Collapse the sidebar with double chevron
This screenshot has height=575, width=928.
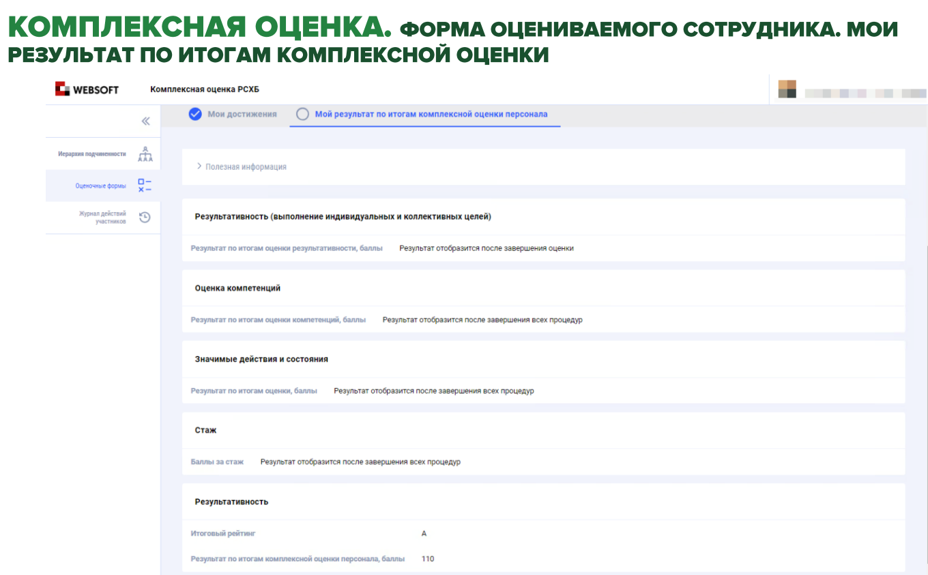tap(145, 121)
